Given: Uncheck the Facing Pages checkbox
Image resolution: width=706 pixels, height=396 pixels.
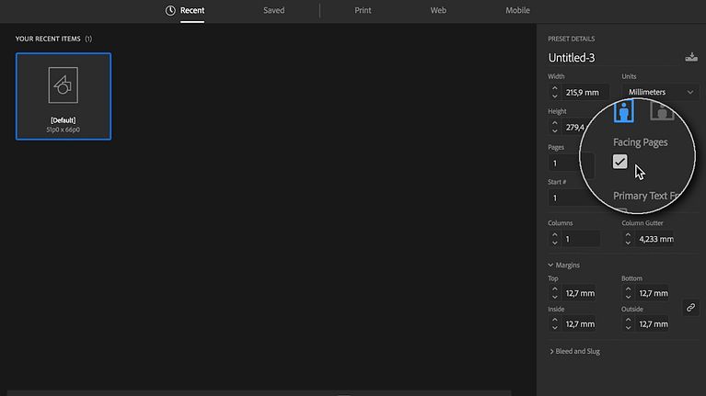Looking at the screenshot, I should [620, 162].
